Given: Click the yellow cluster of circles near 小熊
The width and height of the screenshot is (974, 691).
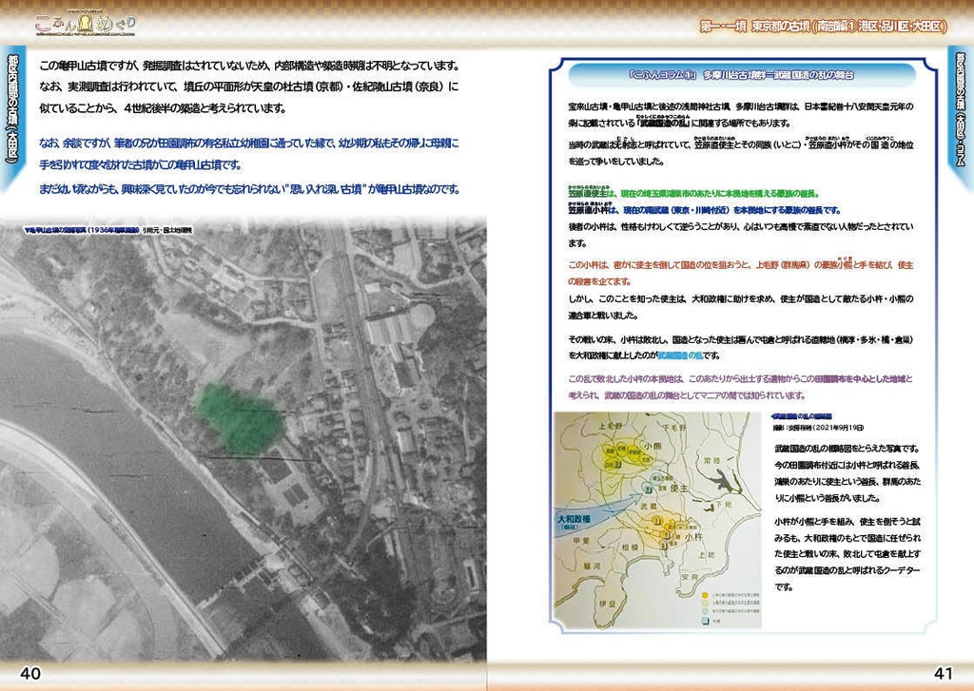Looking at the screenshot, I should (x=628, y=455).
